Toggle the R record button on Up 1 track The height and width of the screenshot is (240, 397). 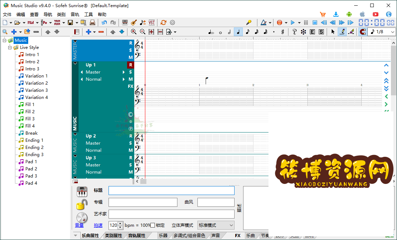(x=131, y=65)
